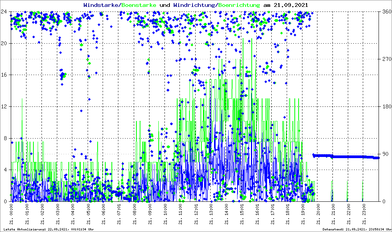Click the 270 degree axis label
392x232 pixels.
pos(387,59)
